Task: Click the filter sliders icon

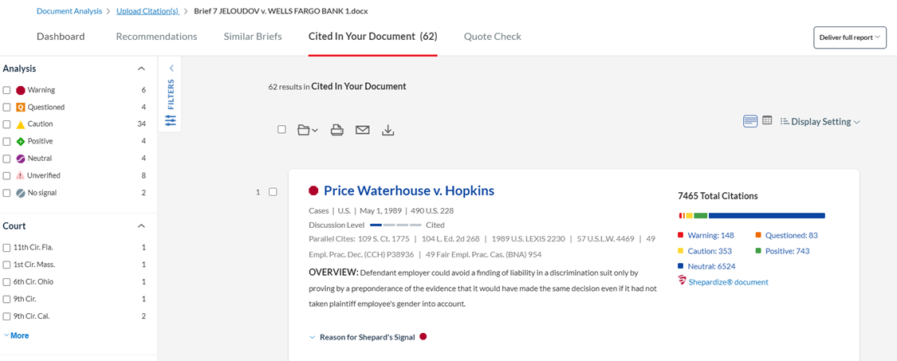Action: point(171,120)
